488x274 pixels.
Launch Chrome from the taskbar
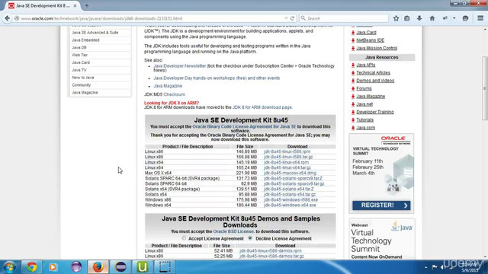point(31,267)
